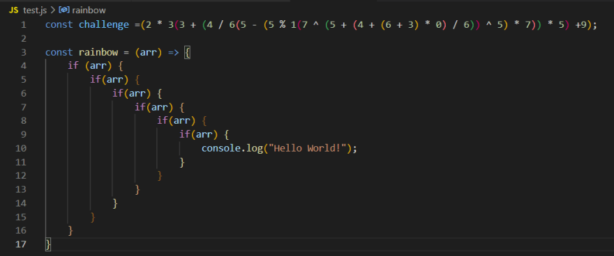Click line number 13 in the gutter
The image size is (614, 256).
[21, 189]
